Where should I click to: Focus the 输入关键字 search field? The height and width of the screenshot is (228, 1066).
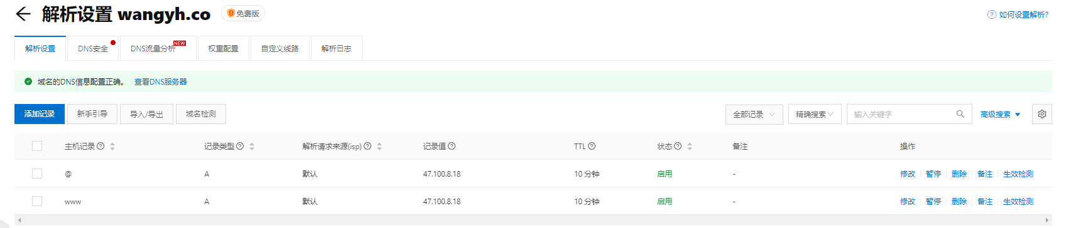[902, 114]
